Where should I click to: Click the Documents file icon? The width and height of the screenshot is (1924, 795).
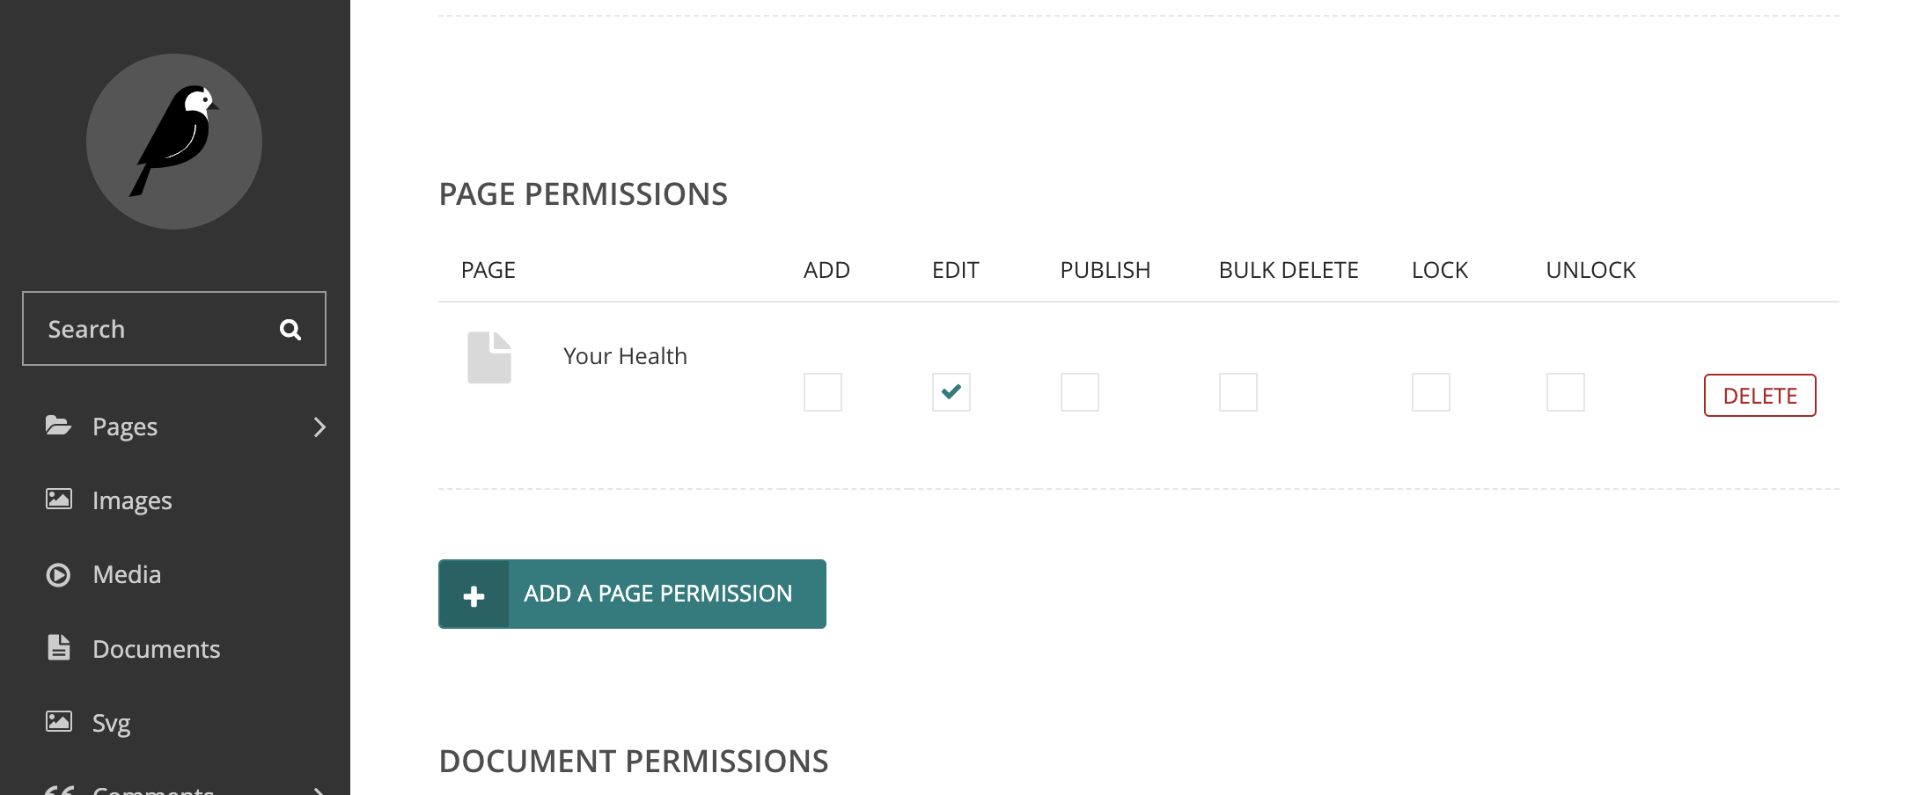coord(59,647)
